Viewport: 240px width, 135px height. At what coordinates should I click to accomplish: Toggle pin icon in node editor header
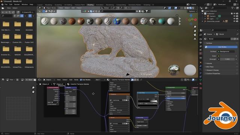click(141, 80)
